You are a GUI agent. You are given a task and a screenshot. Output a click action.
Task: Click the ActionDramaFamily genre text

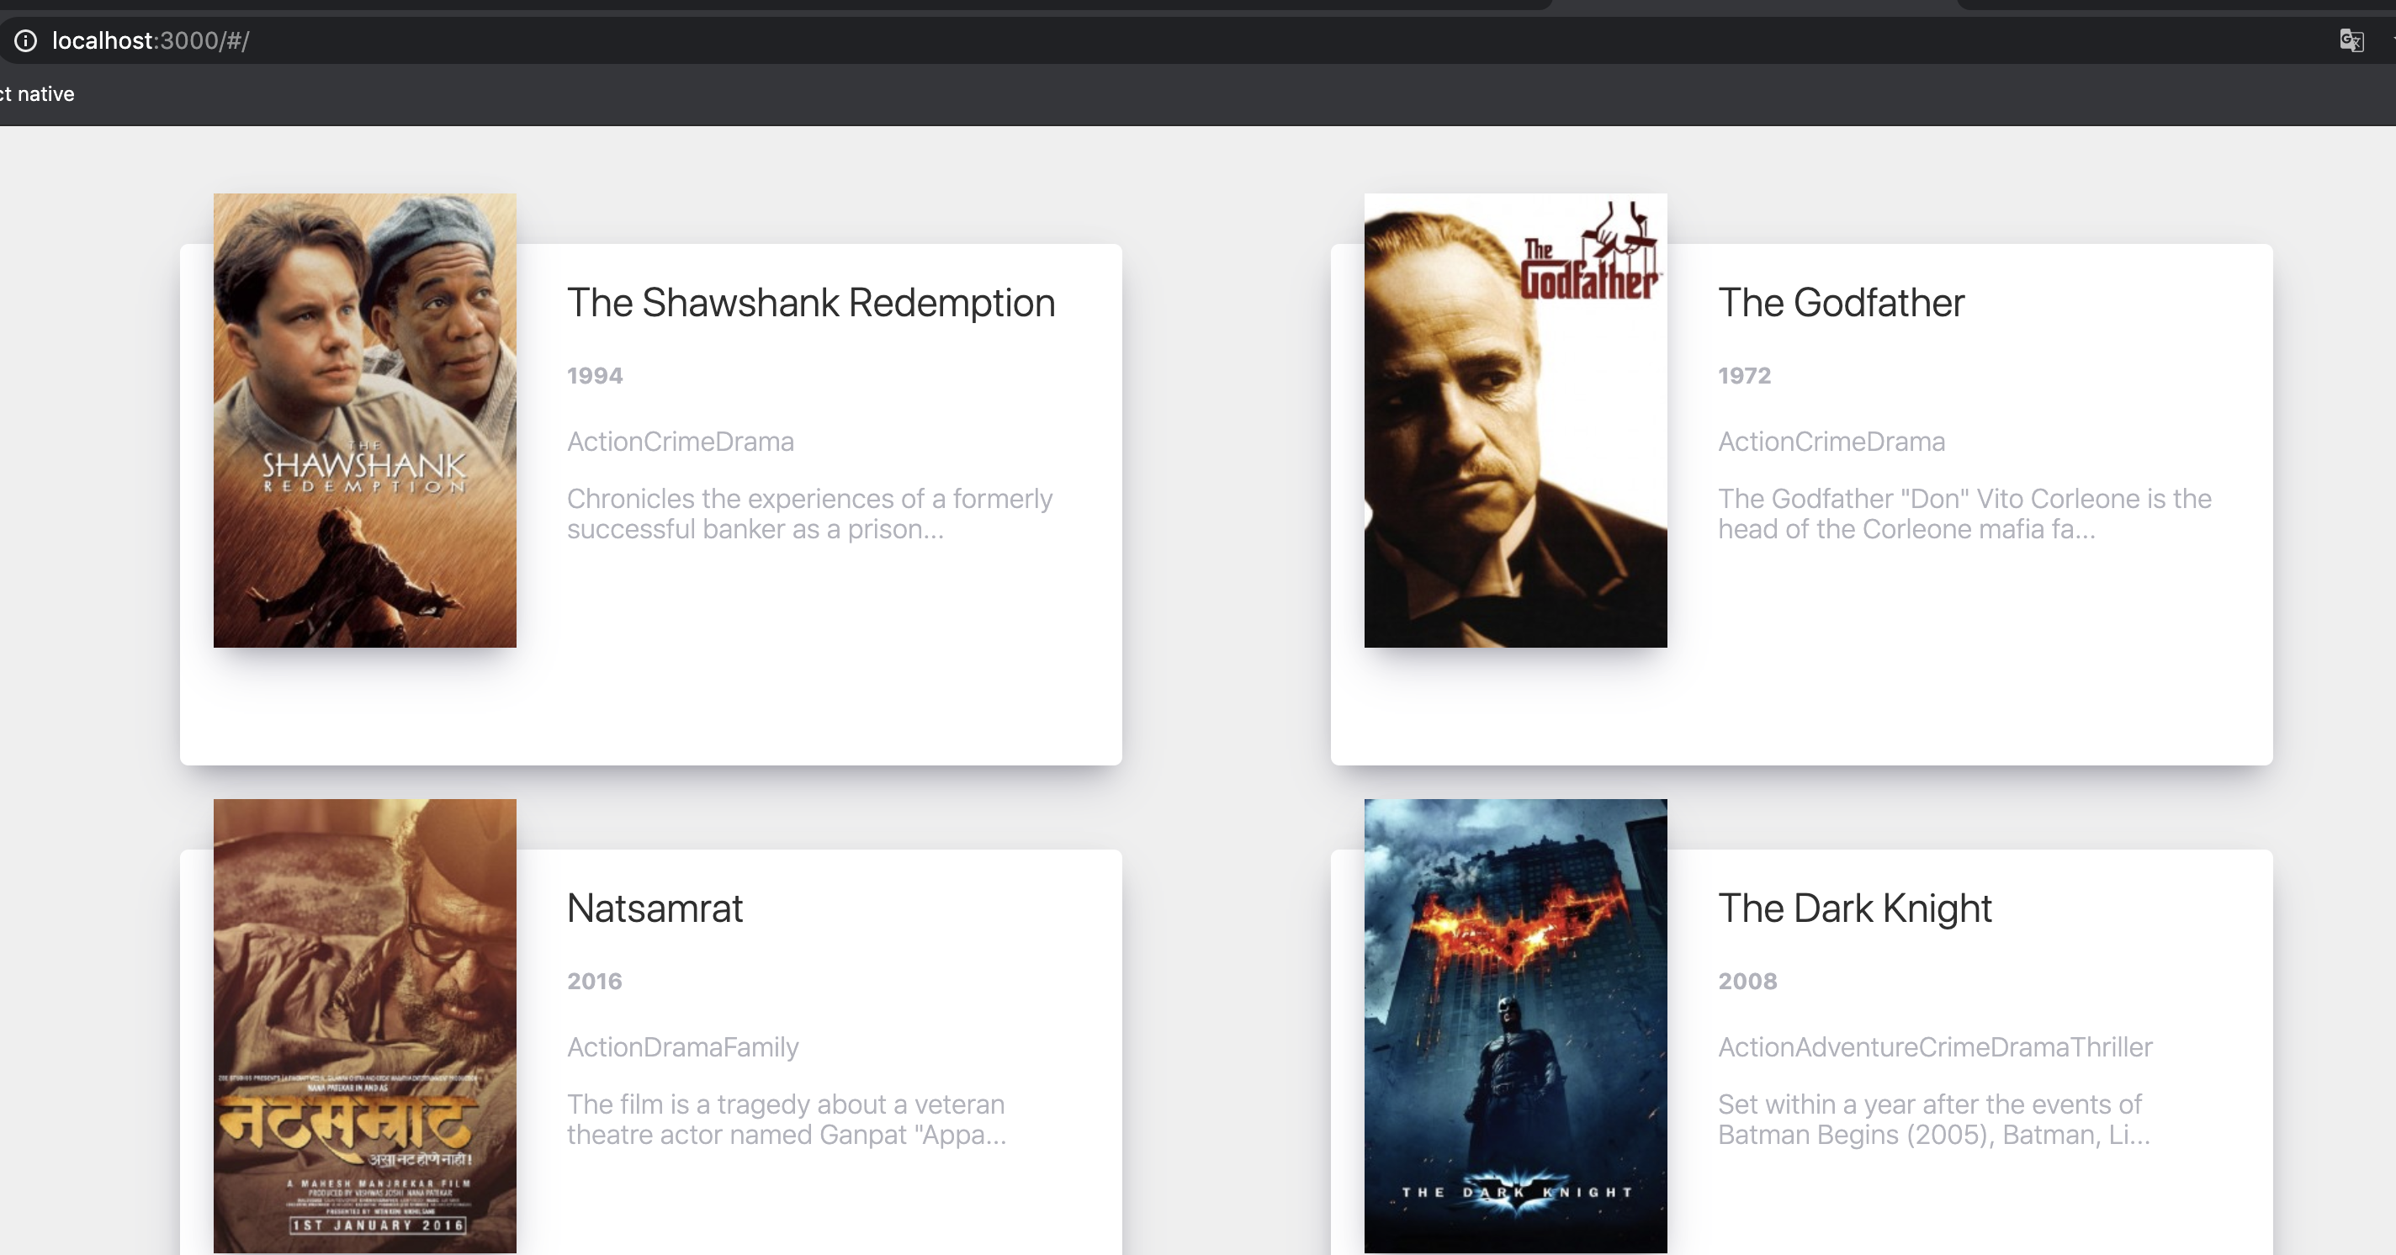683,1046
